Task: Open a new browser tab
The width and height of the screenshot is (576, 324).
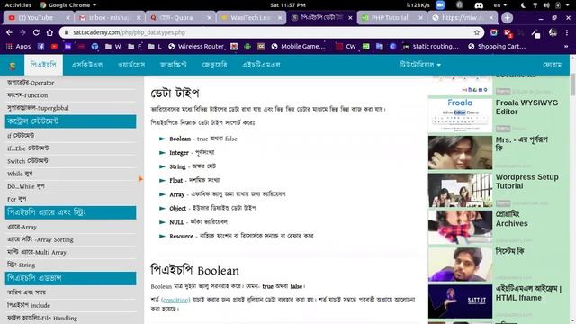Action: pos(507,18)
